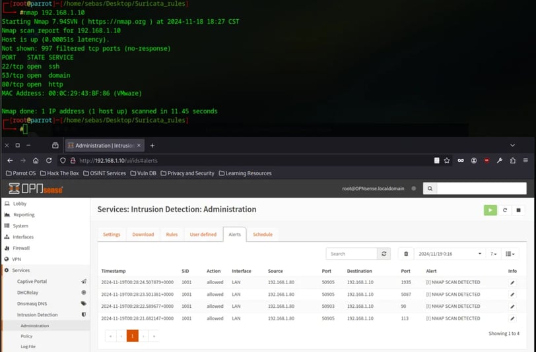Click the OPNsense logo
The width and height of the screenshot is (536, 352).
36,189
